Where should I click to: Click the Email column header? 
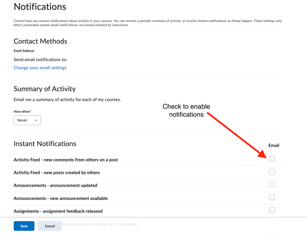click(x=274, y=145)
